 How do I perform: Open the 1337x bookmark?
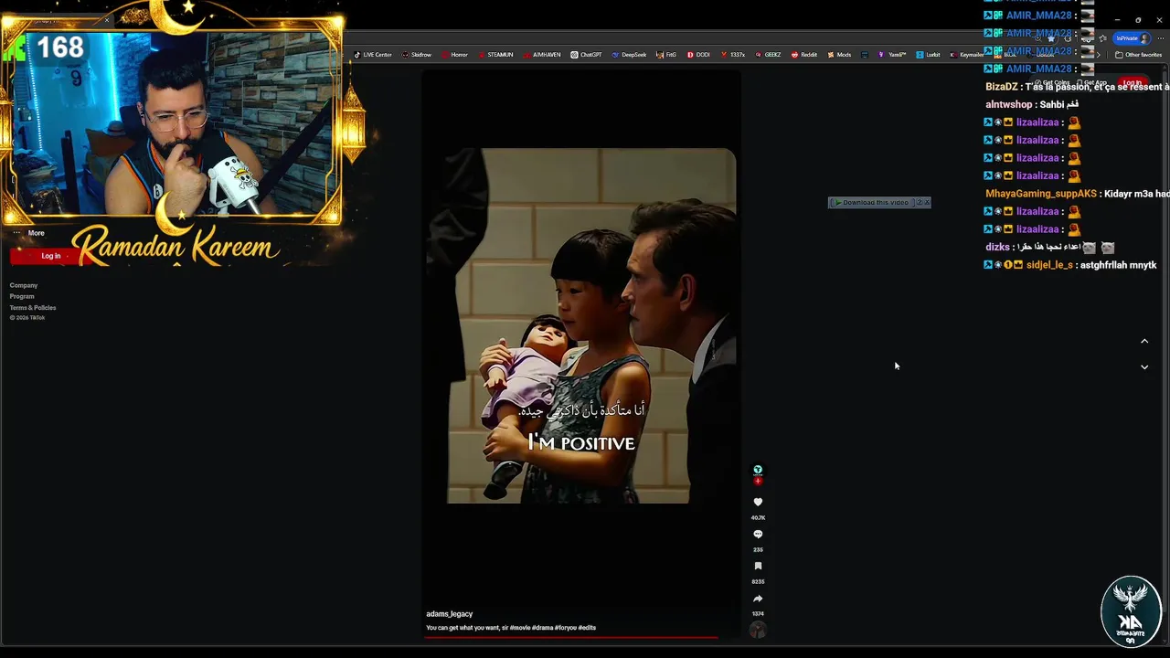click(x=733, y=55)
